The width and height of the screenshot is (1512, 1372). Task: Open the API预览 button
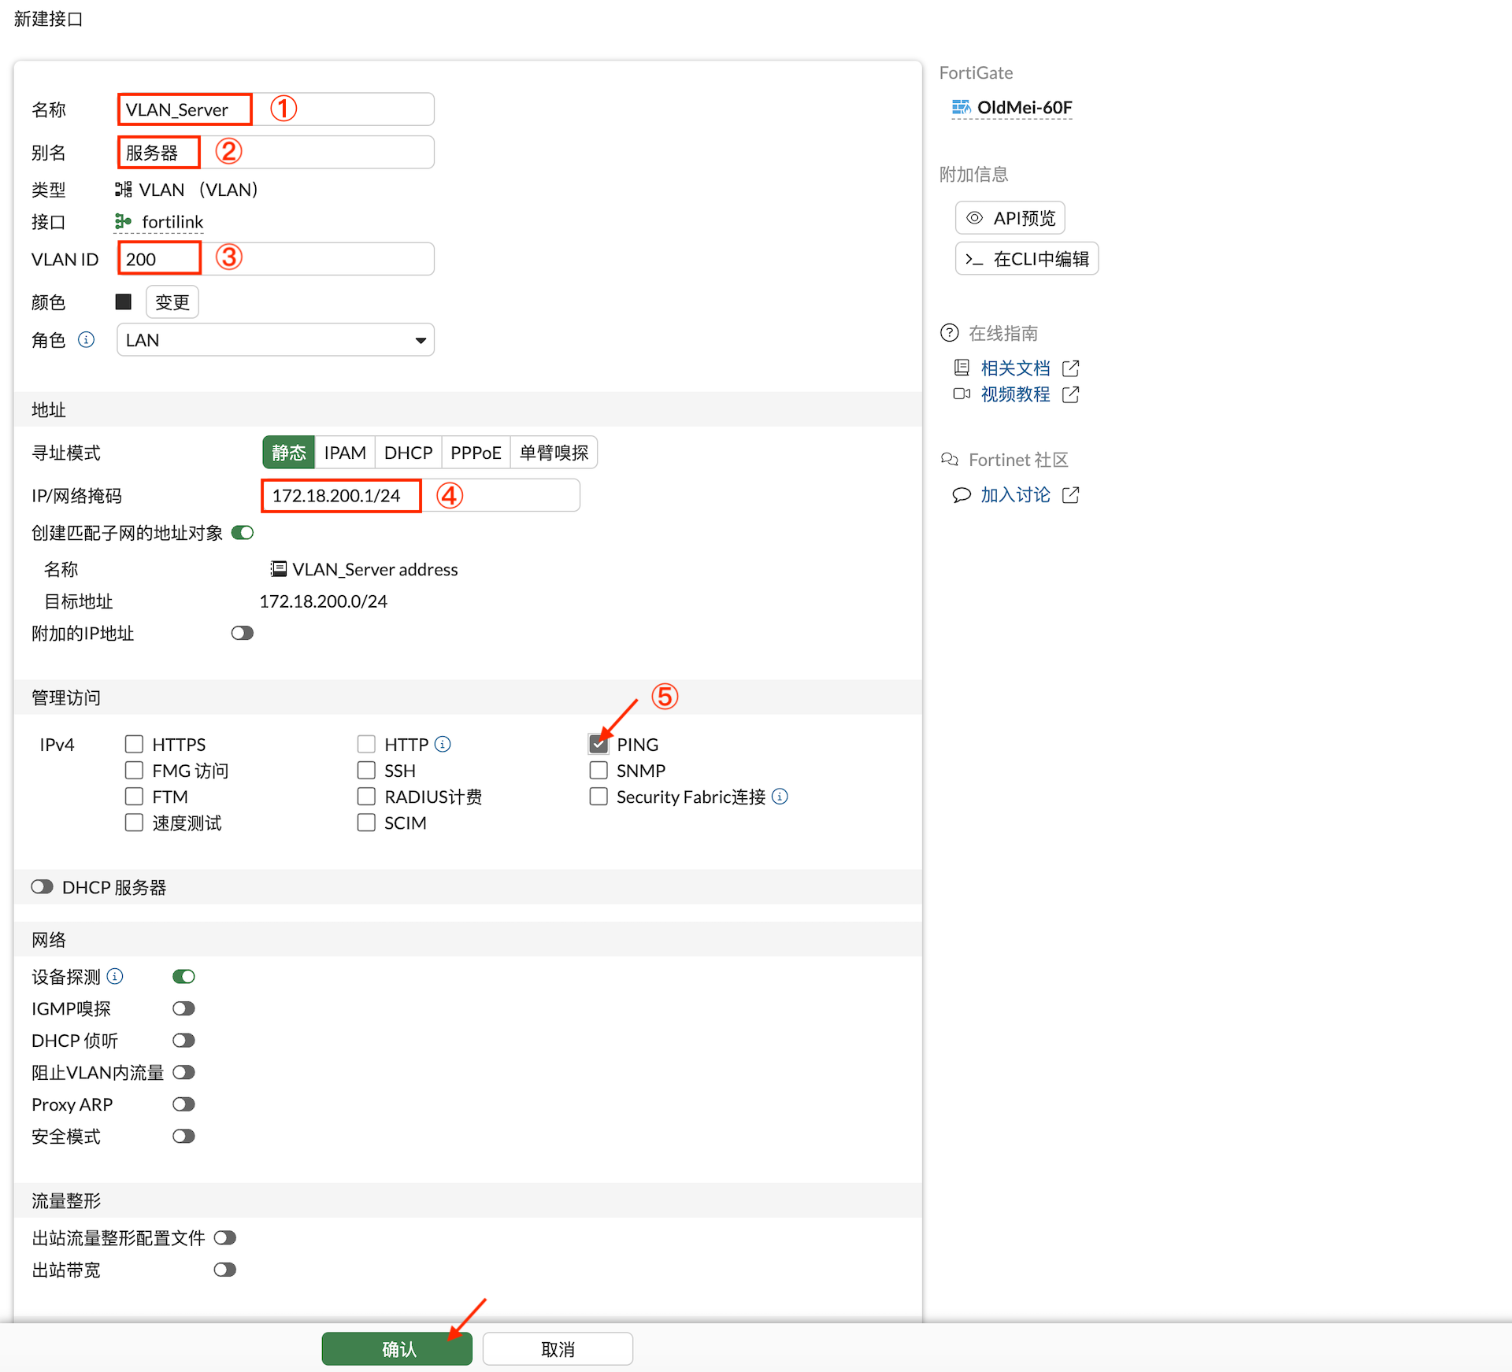1010,217
